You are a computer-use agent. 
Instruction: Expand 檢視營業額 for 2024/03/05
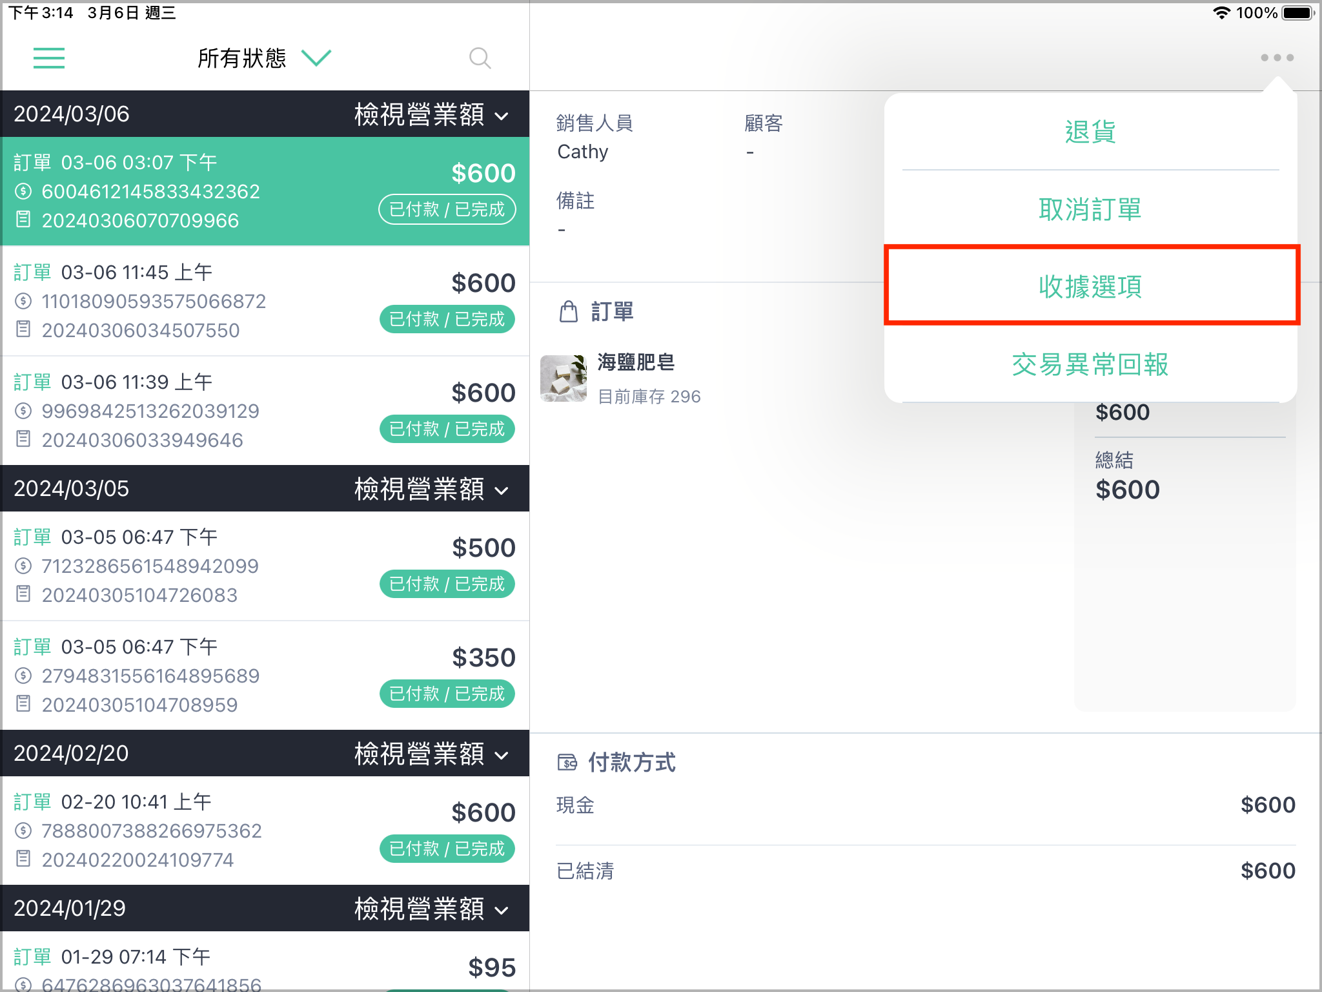[x=431, y=489]
